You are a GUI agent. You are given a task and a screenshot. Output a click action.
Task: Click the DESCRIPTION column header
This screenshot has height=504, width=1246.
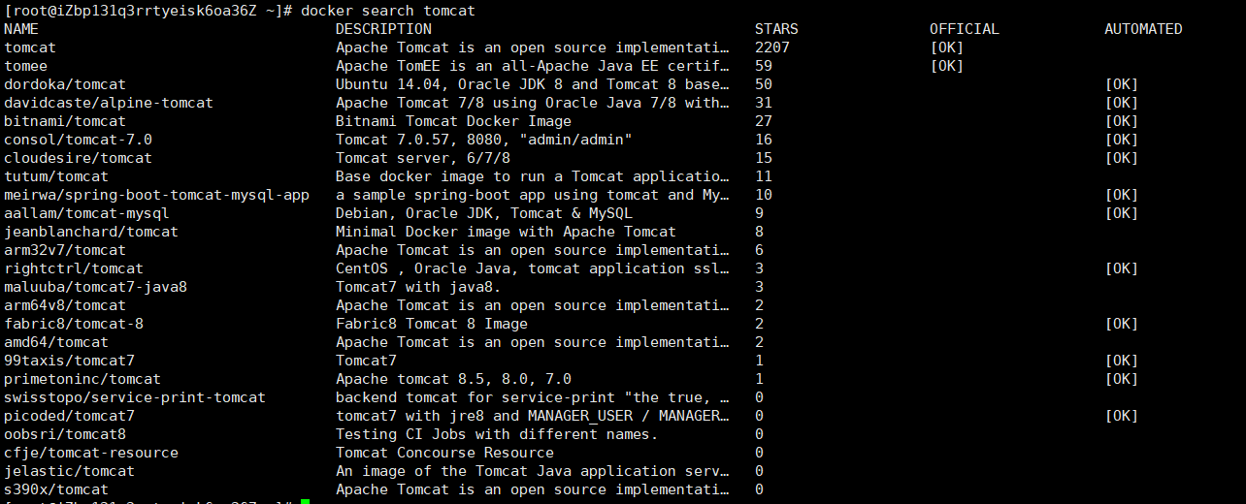[383, 29]
